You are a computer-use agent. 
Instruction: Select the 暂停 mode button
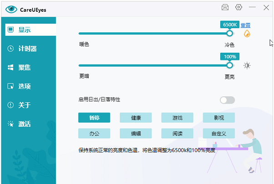coord(94,118)
